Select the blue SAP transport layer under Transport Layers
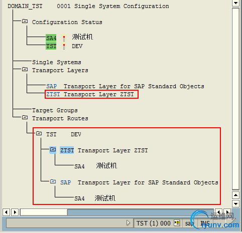242x233 pixels. pyautogui.click(x=52, y=86)
